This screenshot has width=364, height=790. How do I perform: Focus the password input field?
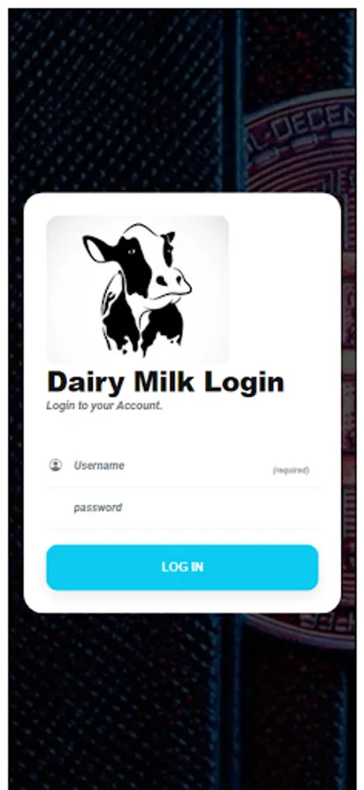(182, 508)
